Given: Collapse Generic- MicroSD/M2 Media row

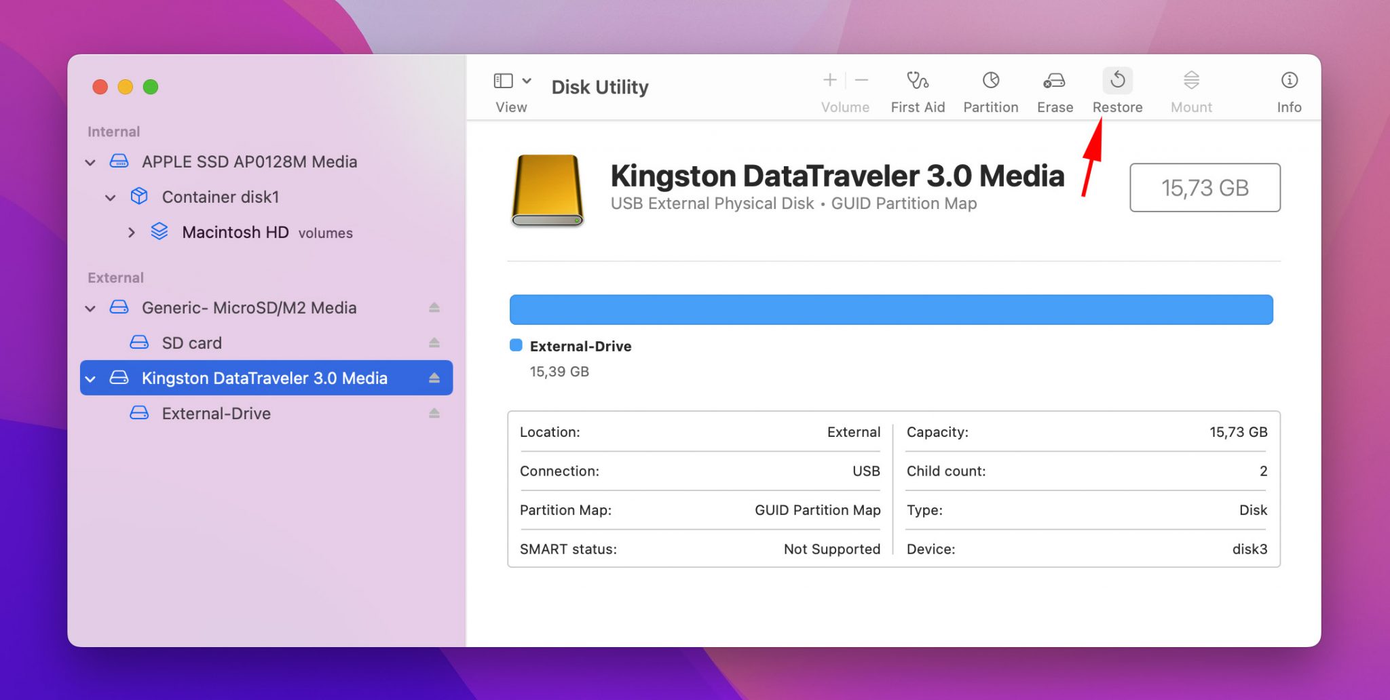Looking at the screenshot, I should click(90, 308).
